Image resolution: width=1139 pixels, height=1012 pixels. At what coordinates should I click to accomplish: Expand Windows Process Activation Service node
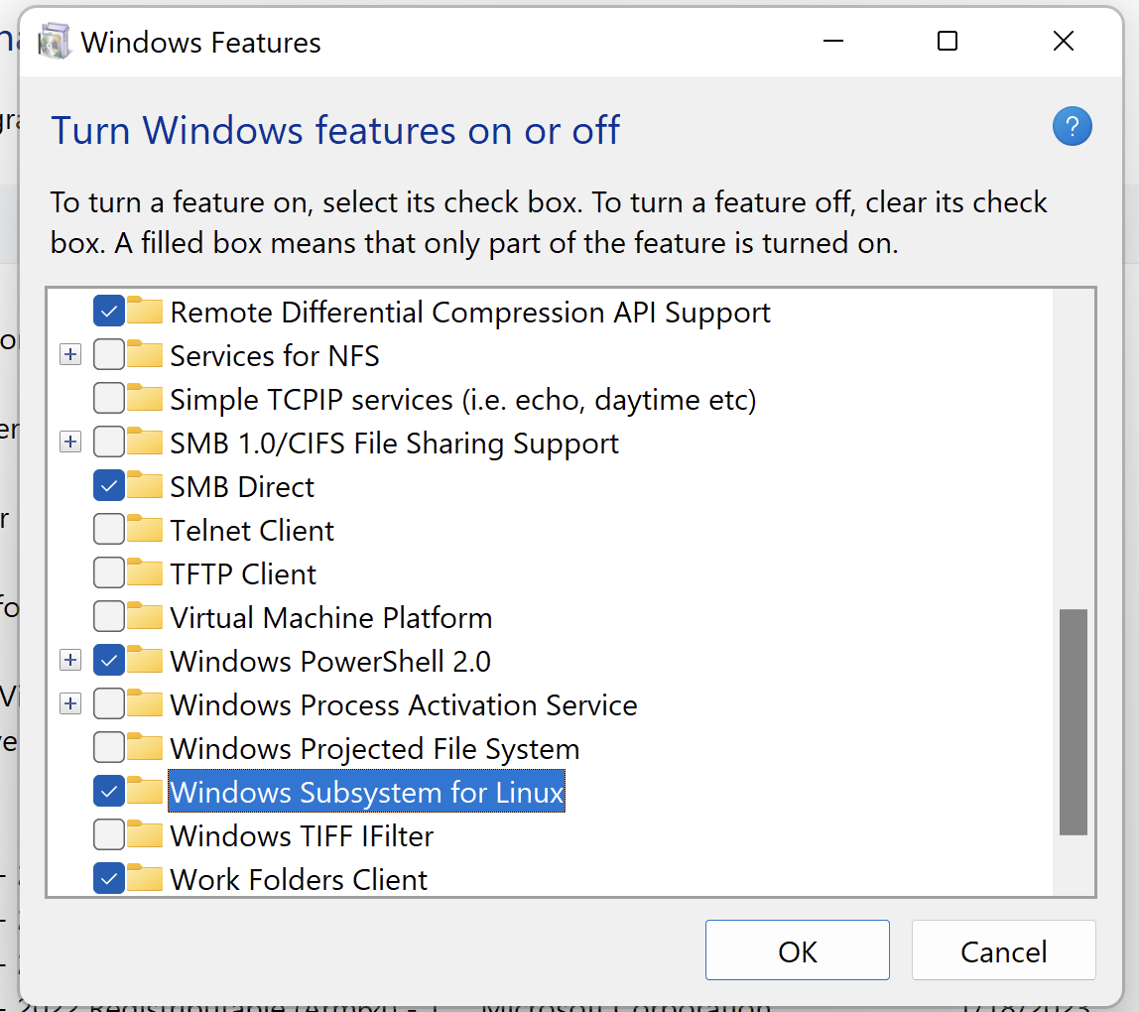click(69, 704)
